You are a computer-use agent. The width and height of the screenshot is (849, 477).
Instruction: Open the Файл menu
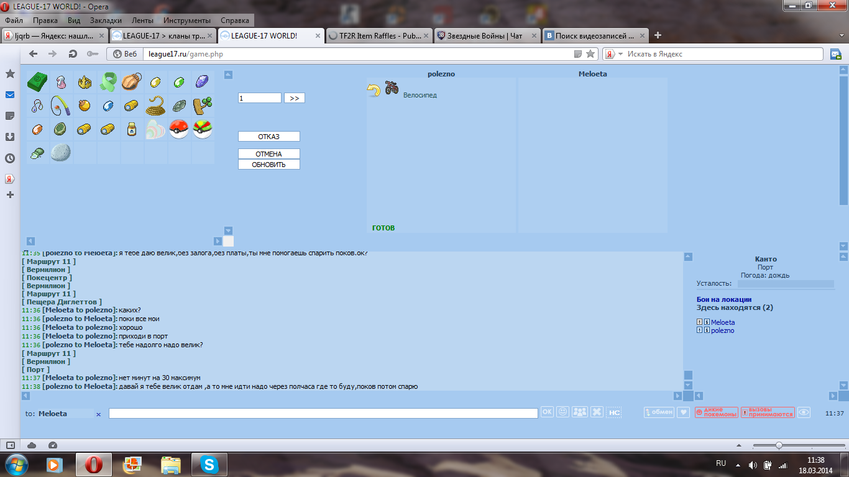[14, 20]
